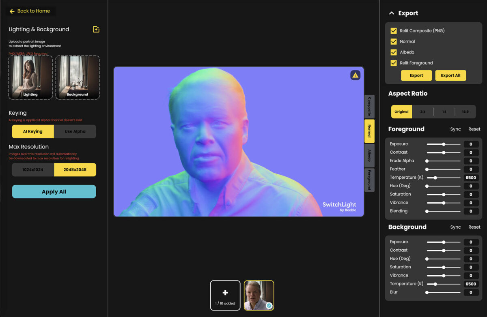
Task: Click the warning triangle icon on preview
Action: click(x=355, y=75)
